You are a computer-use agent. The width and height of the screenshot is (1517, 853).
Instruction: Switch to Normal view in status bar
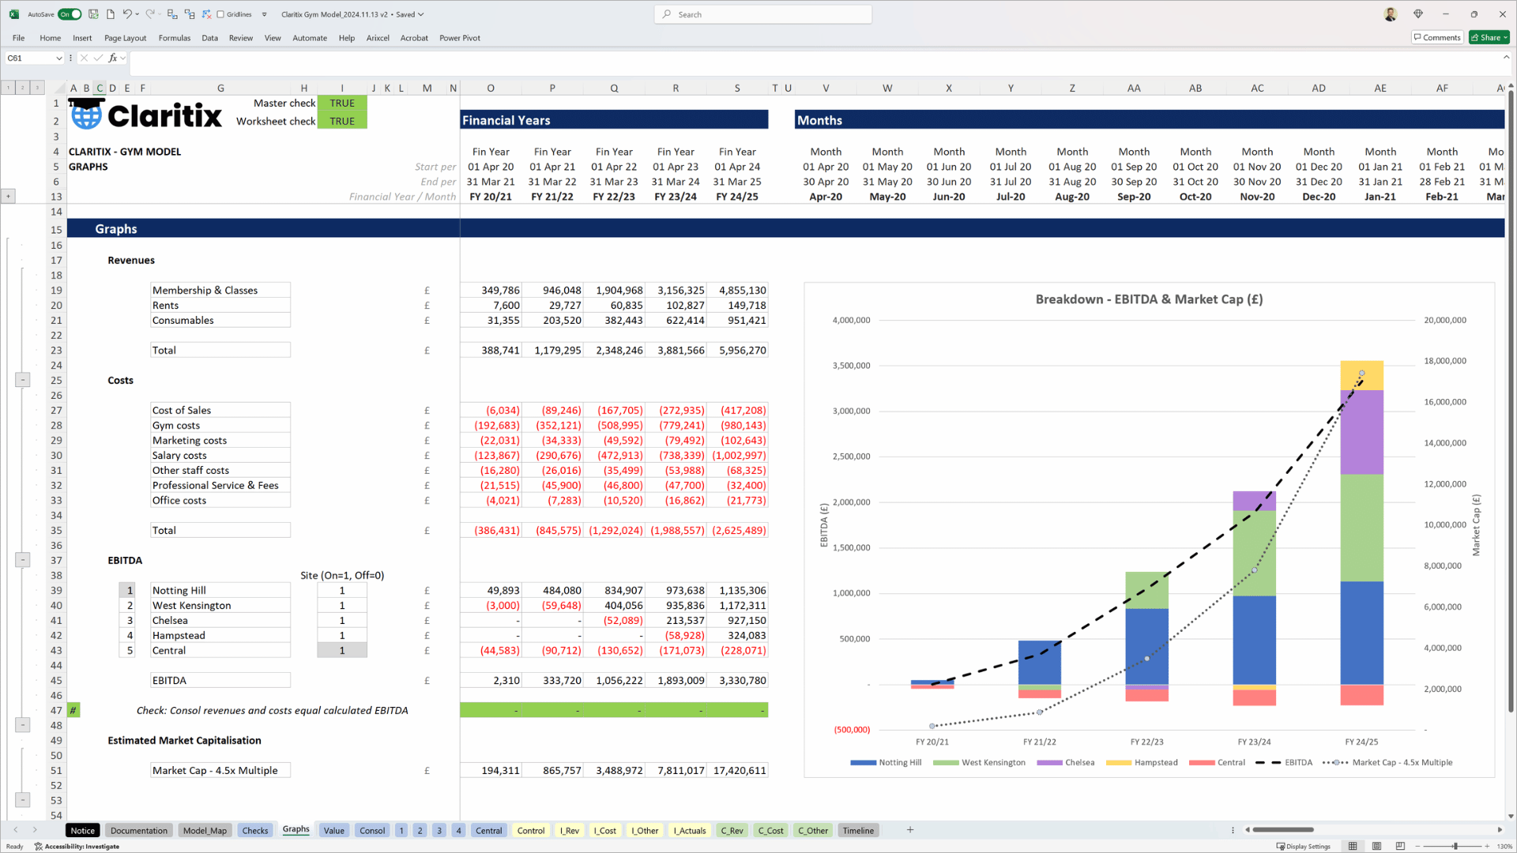tap(1353, 846)
